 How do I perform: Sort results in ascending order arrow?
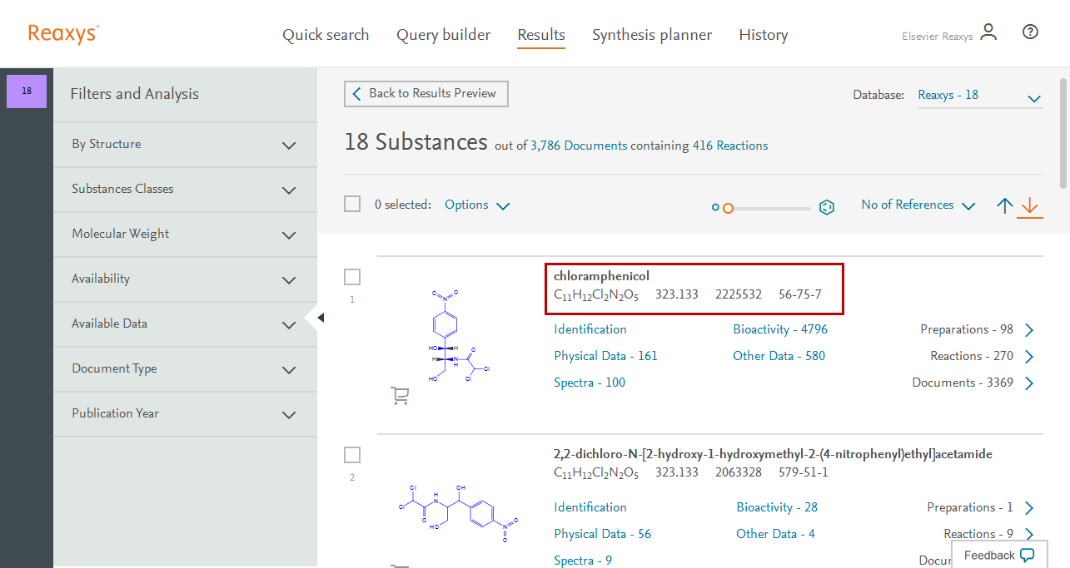click(1005, 205)
